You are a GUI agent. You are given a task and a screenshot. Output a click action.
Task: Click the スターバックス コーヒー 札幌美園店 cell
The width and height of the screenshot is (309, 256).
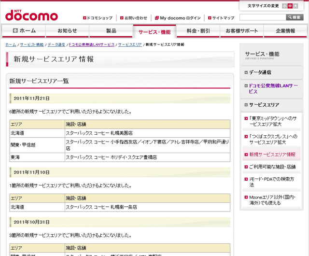(x=147, y=133)
